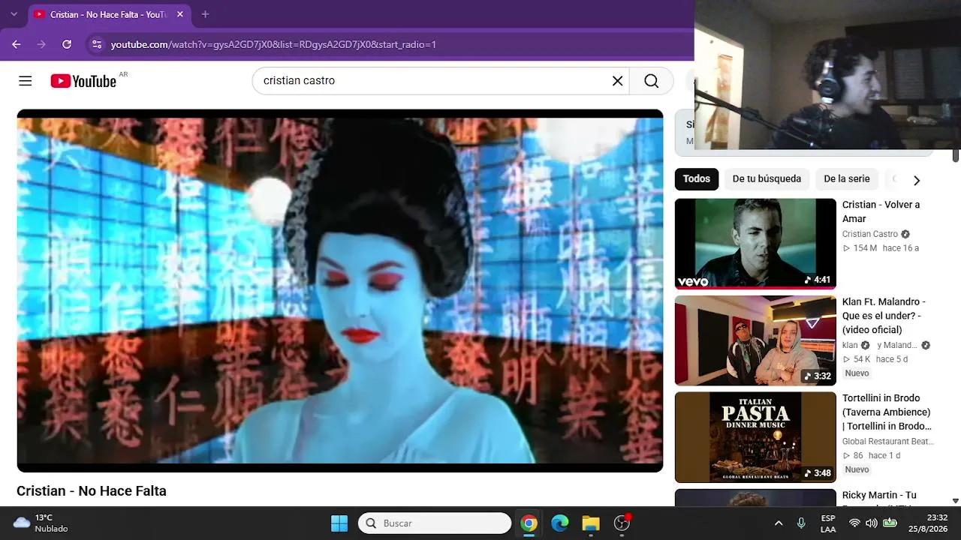The width and height of the screenshot is (961, 540).
Task: Close the Cristian - No Hace Falta tab
Action: point(180,14)
